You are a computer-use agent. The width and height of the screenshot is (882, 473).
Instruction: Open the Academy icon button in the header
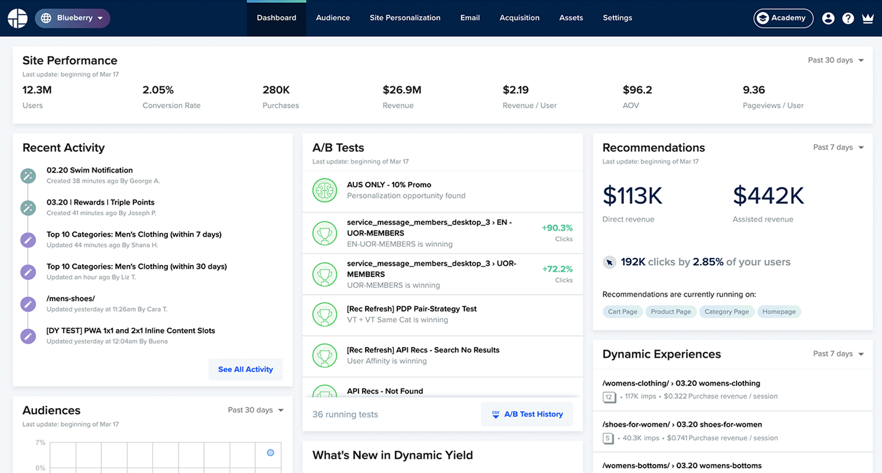(x=762, y=18)
